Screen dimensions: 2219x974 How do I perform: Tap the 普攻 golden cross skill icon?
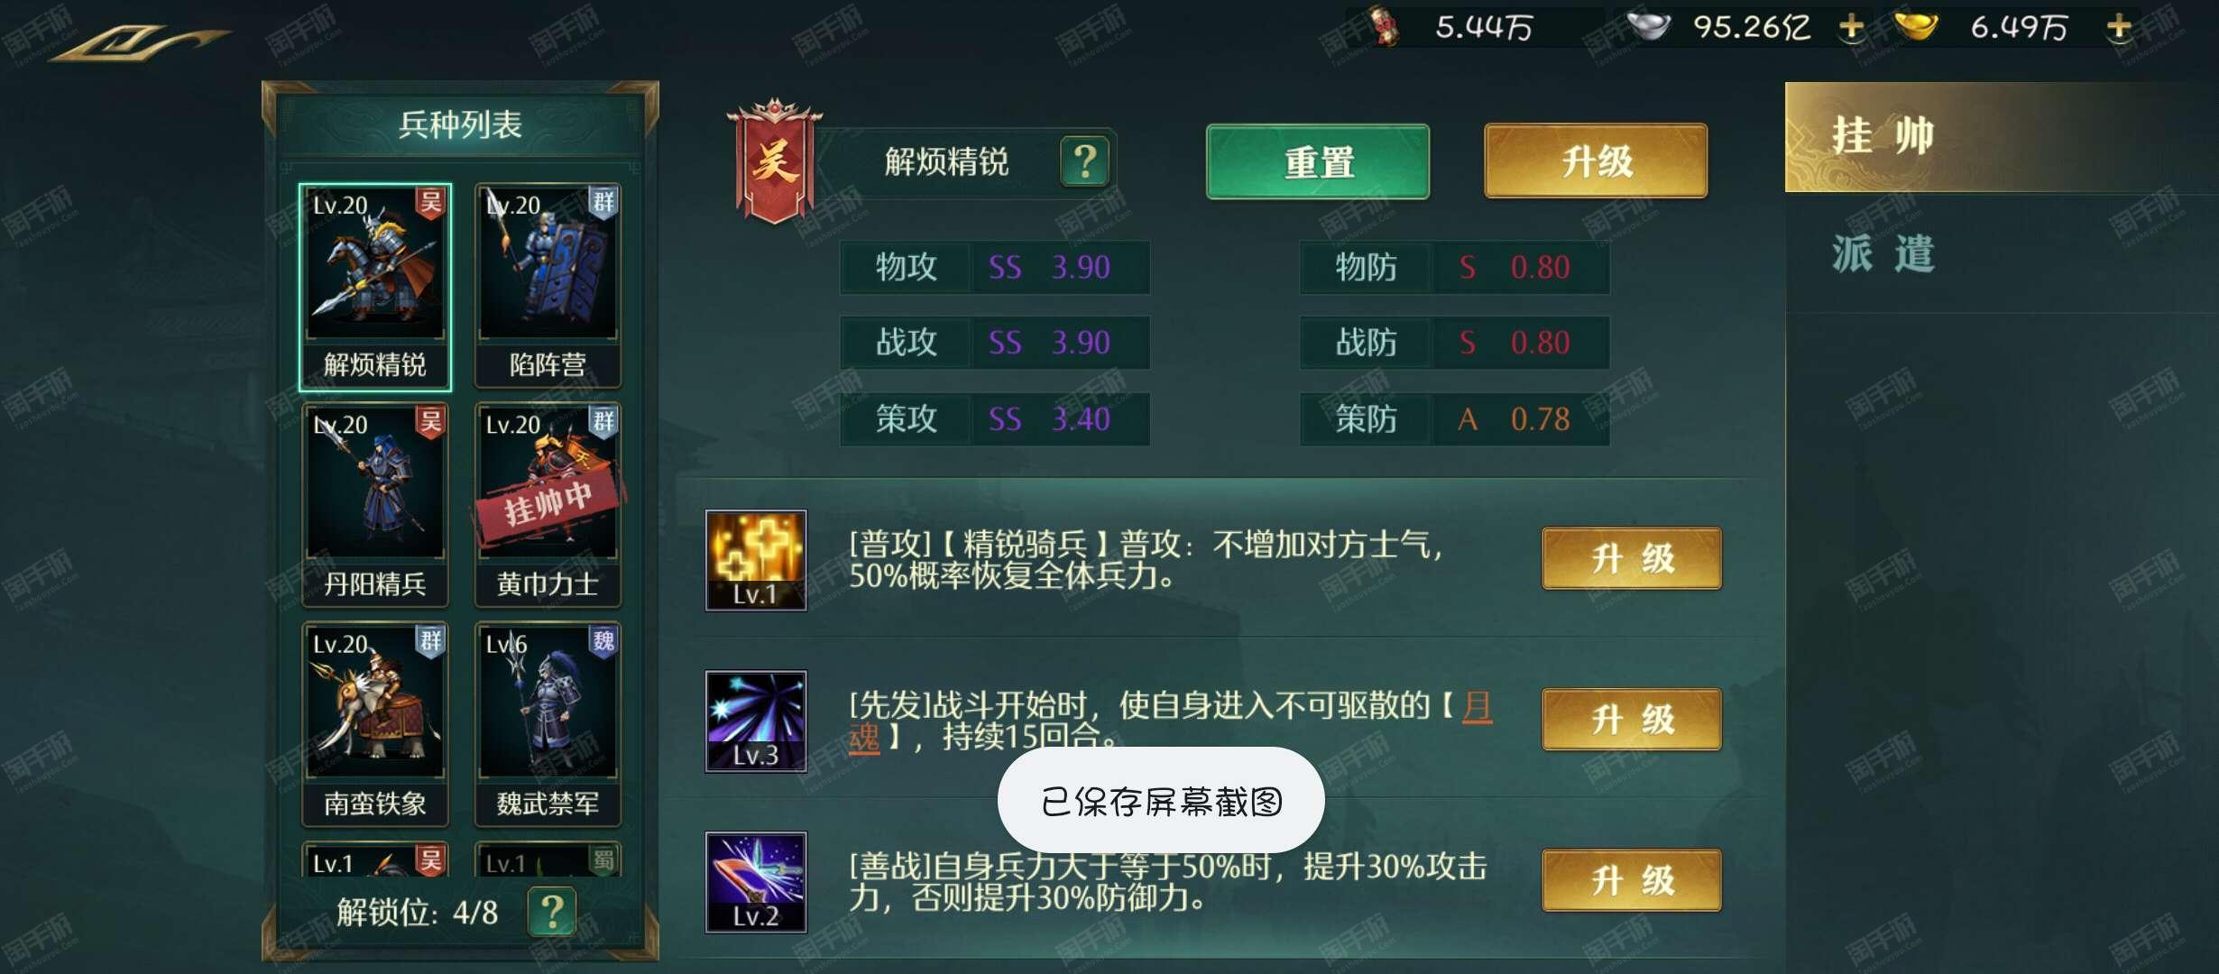756,560
